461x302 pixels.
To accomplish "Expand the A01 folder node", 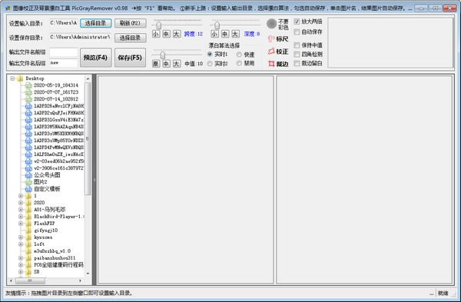I will pyautogui.click(x=21, y=210).
